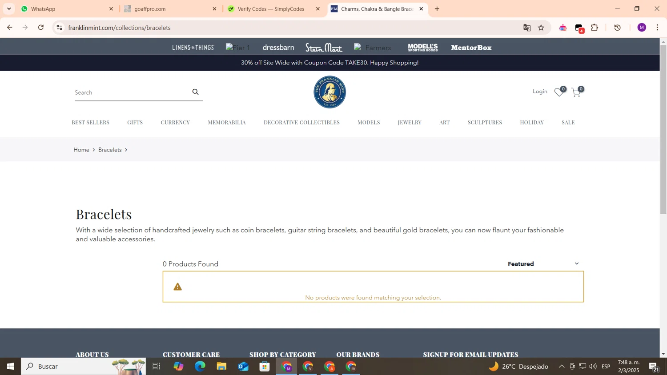The width and height of the screenshot is (667, 375).
Task: Switch to the goaffpro.com tab
Action: [170, 9]
